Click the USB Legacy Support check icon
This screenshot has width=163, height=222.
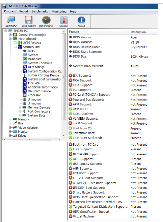70,164
